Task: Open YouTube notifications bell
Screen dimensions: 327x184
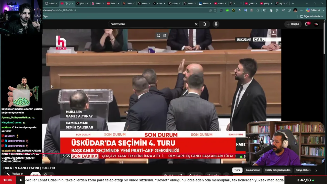Action: tap(307, 24)
